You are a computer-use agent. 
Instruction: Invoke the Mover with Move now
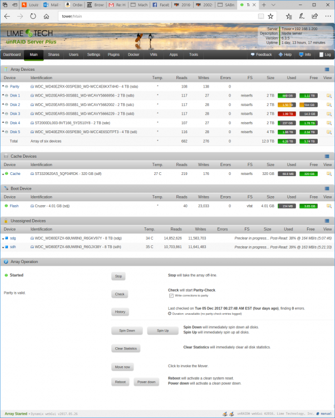(x=122, y=367)
